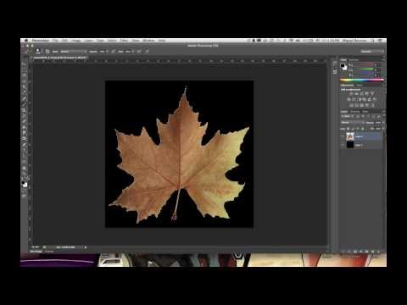407x305 pixels.
Task: Toggle visibility of the black bottom layer
Action: pos(343,145)
